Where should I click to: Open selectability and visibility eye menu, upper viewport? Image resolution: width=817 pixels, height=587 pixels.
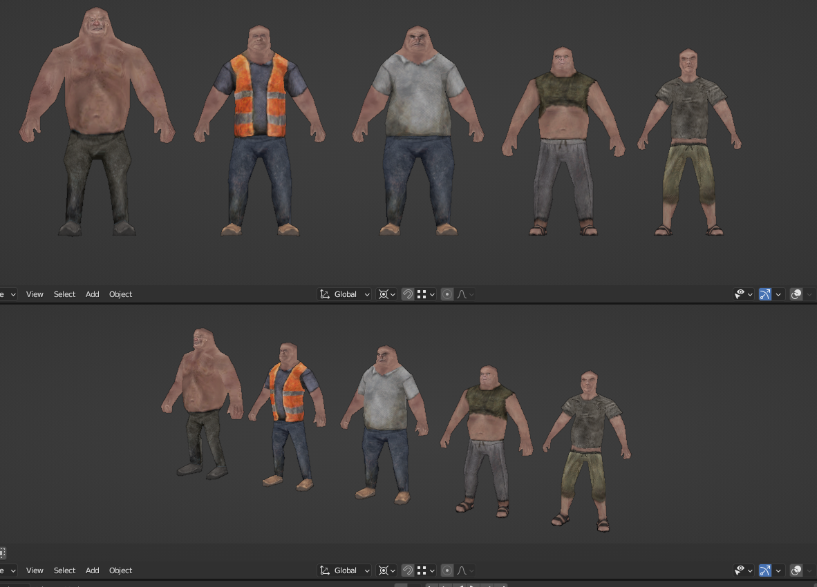click(x=743, y=294)
